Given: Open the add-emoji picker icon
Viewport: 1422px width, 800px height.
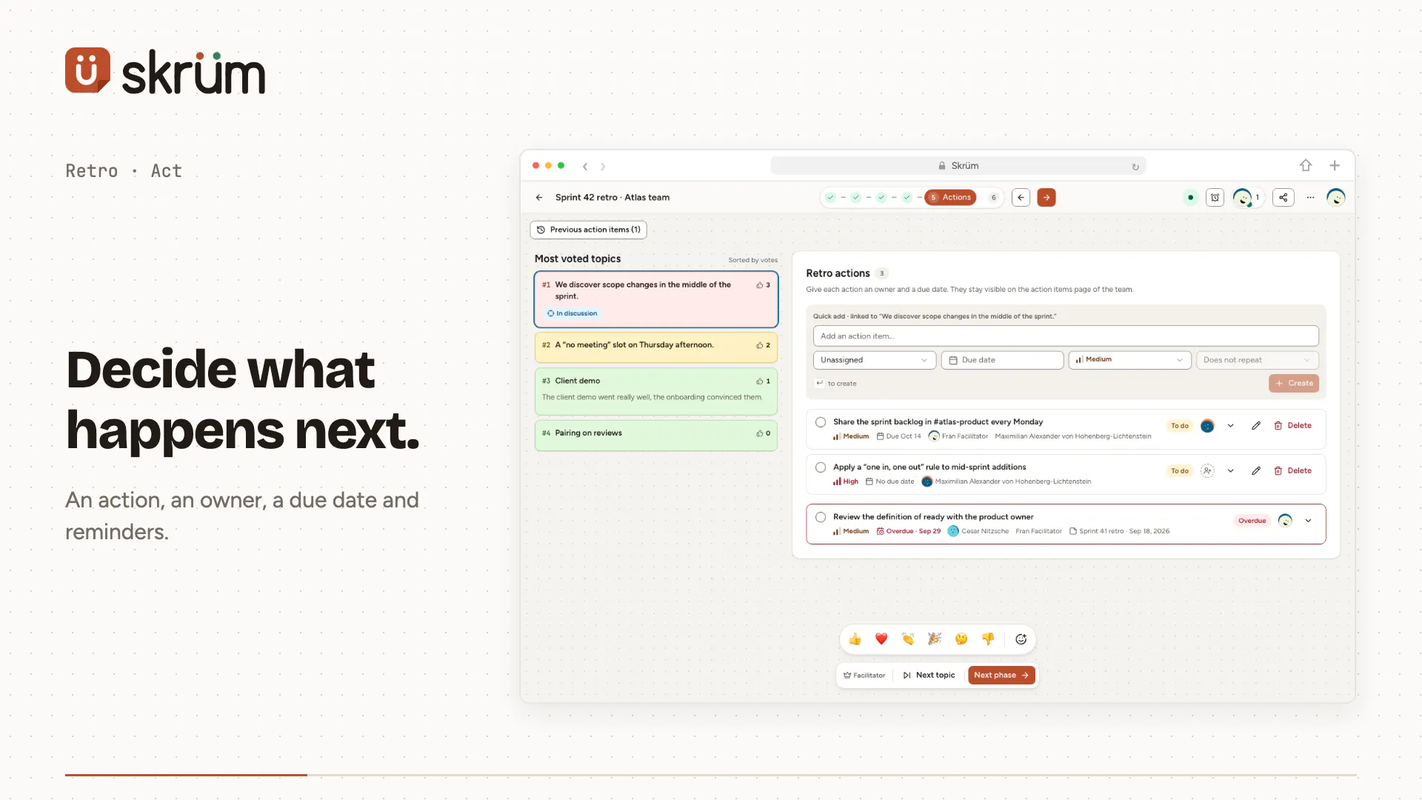Looking at the screenshot, I should (x=1021, y=639).
